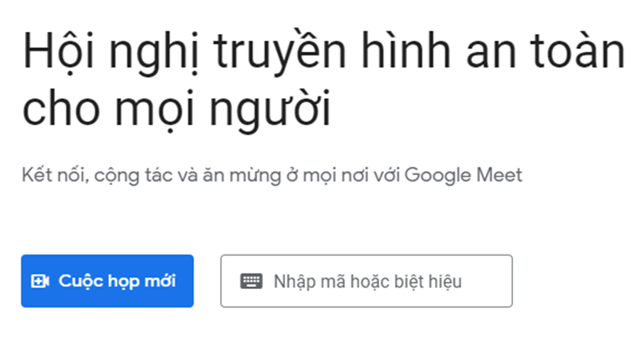
Task: Focus the Nhập mã hoặc biệt hiệu field
Action: point(366,281)
